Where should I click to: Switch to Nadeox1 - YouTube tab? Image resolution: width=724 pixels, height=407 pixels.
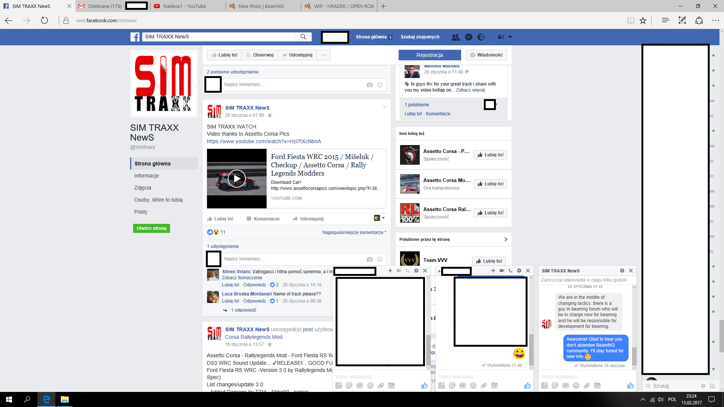pos(188,6)
